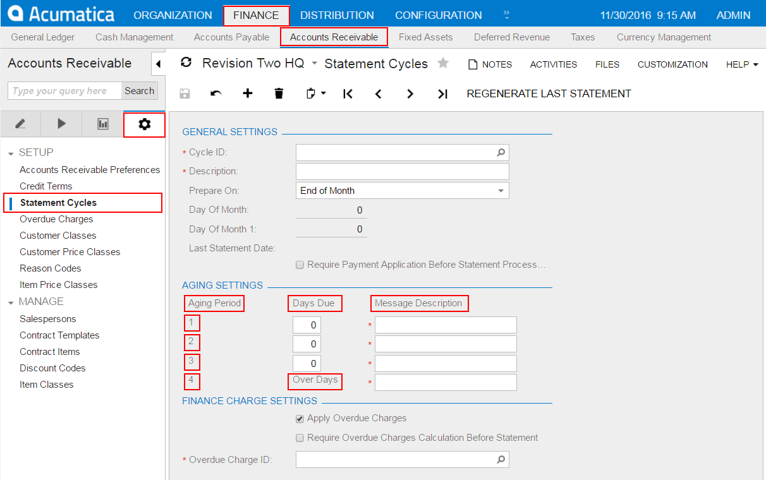Open the Prepare On dropdown
This screenshot has height=480, width=766.
[501, 191]
